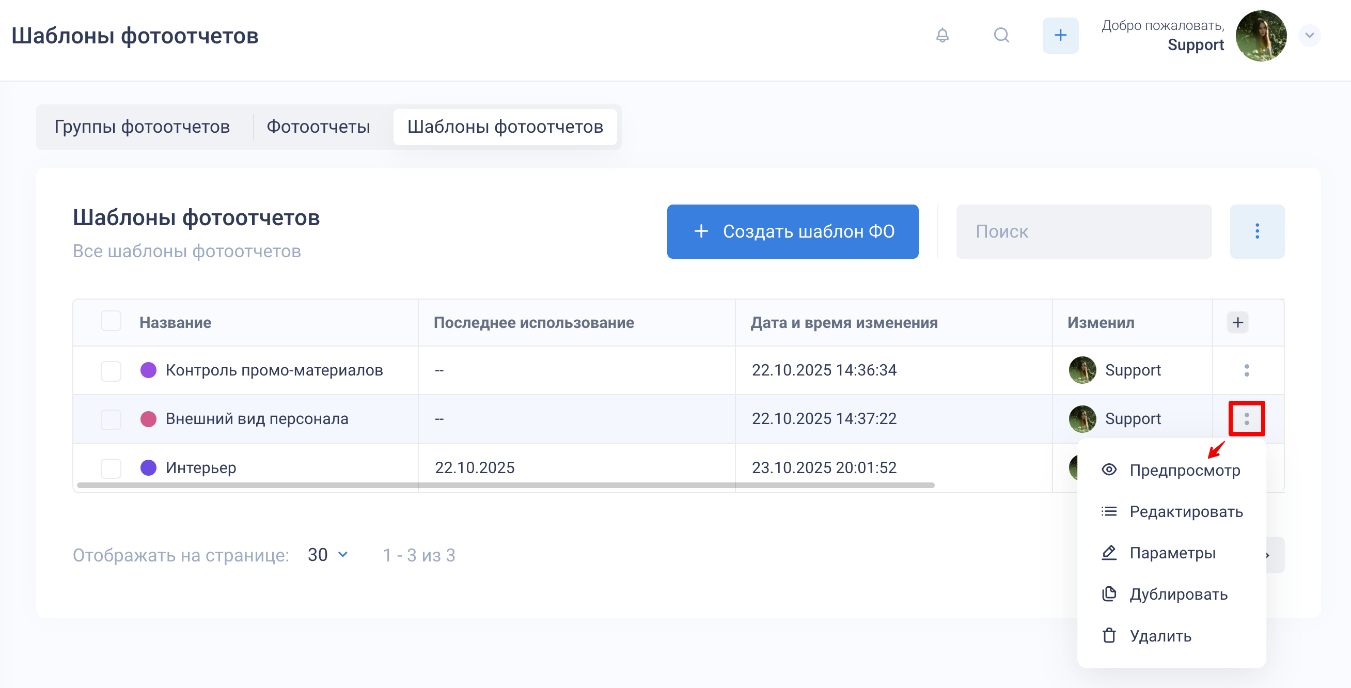This screenshot has width=1351, height=688.
Task: Click Support user avatar in header
Action: (x=1260, y=35)
